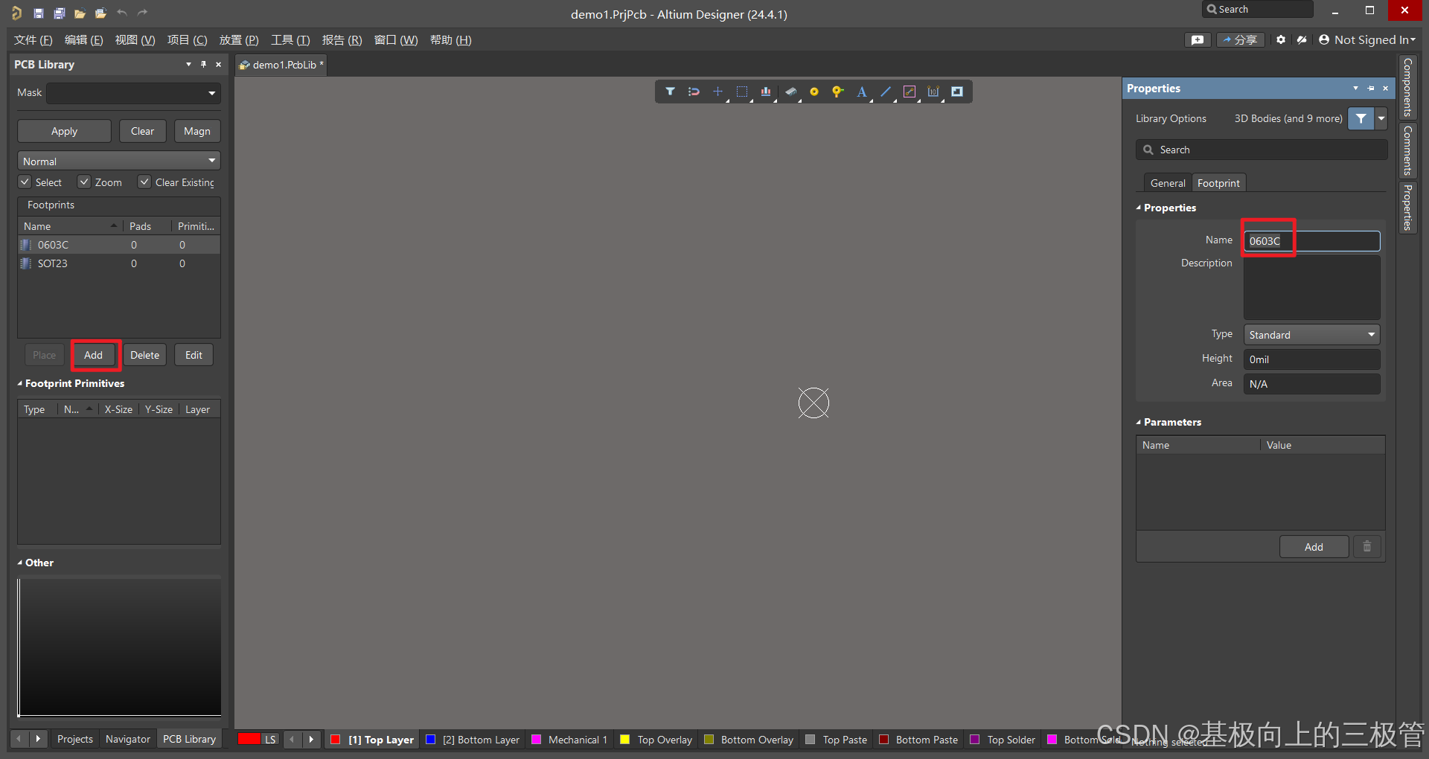Click the Save icon in title bar
Screen dimensions: 1429x759
[39, 13]
